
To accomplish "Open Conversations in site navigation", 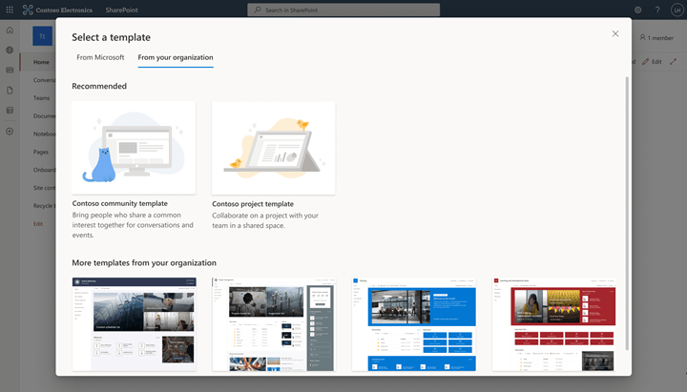I will click(x=44, y=80).
